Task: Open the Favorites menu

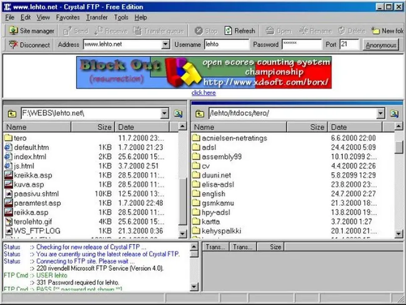Action: pos(68,17)
